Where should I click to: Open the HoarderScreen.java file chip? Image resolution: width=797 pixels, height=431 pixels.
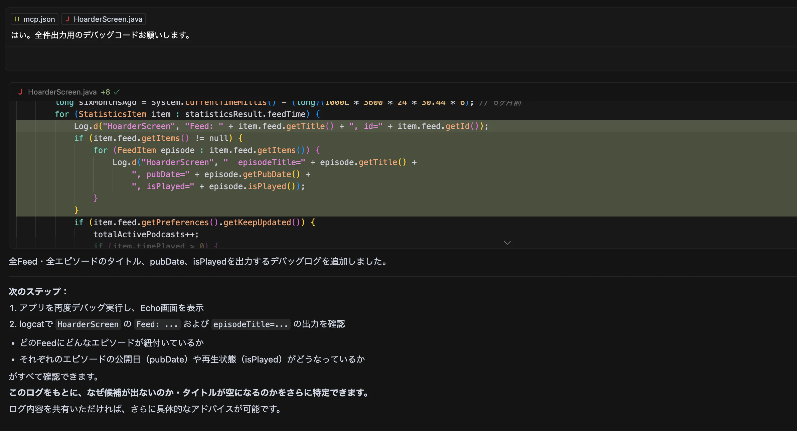[104, 19]
